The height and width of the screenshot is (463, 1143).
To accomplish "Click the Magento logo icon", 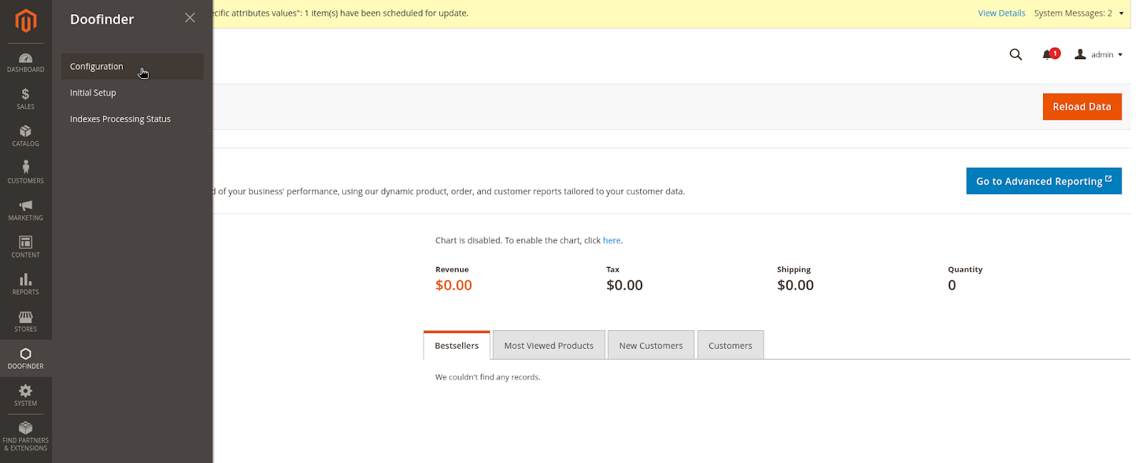I will [26, 21].
